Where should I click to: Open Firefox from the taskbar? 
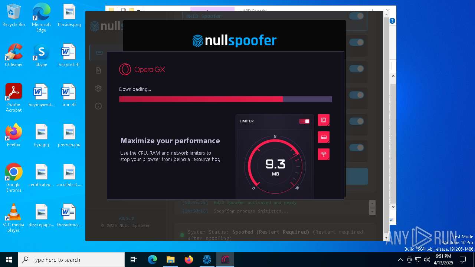coord(189,260)
